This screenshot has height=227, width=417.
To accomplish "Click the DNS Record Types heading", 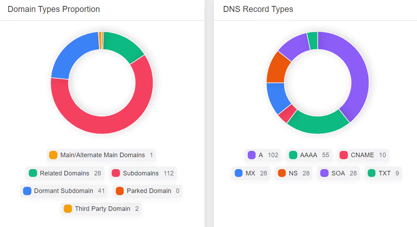I will (258, 9).
